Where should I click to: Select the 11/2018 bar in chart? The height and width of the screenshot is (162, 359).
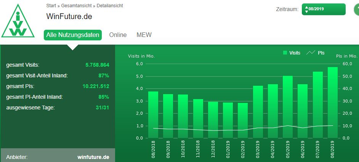[x=198, y=119]
